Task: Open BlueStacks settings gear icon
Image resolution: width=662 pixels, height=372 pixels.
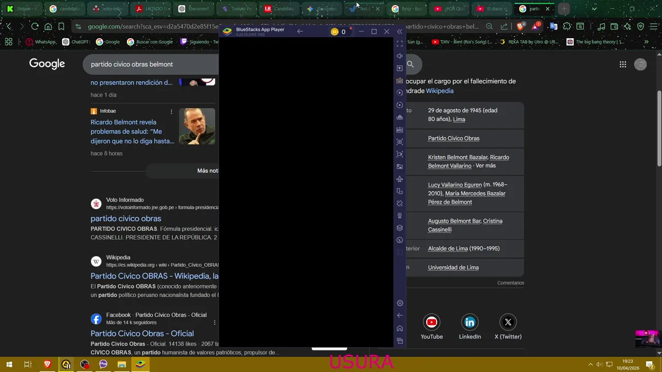Action: [400, 303]
